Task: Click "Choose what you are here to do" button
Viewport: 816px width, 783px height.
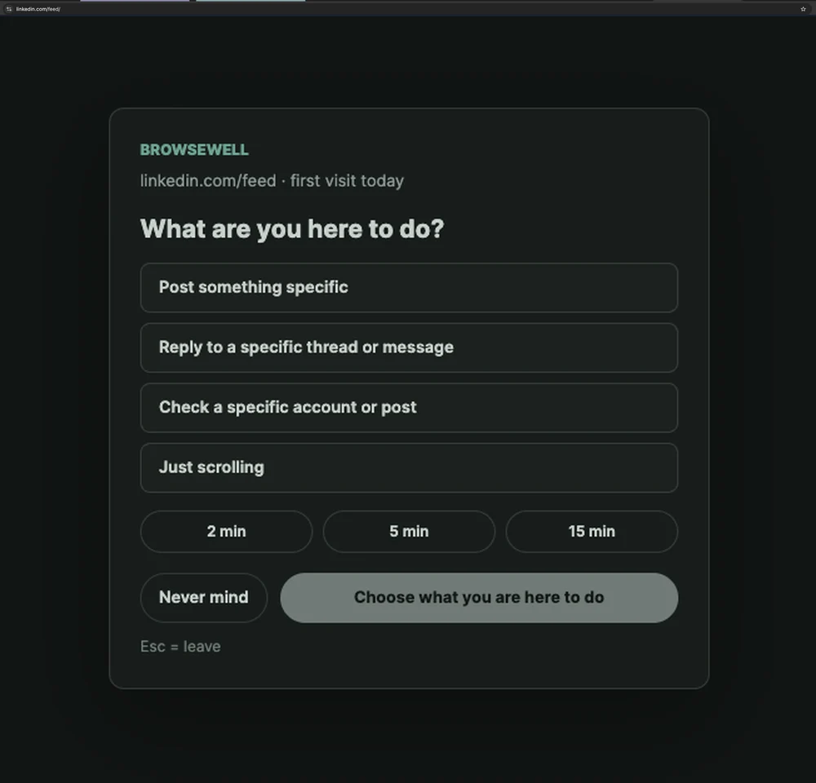Action: (479, 598)
